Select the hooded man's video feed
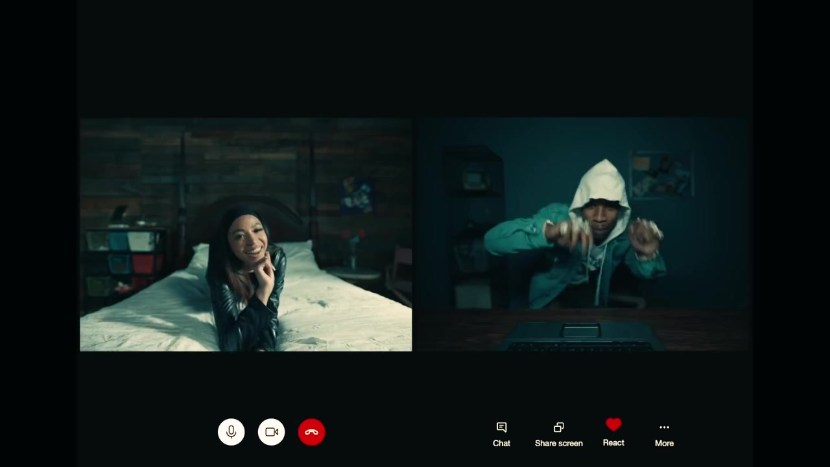This screenshot has width=830, height=467. pos(582,235)
